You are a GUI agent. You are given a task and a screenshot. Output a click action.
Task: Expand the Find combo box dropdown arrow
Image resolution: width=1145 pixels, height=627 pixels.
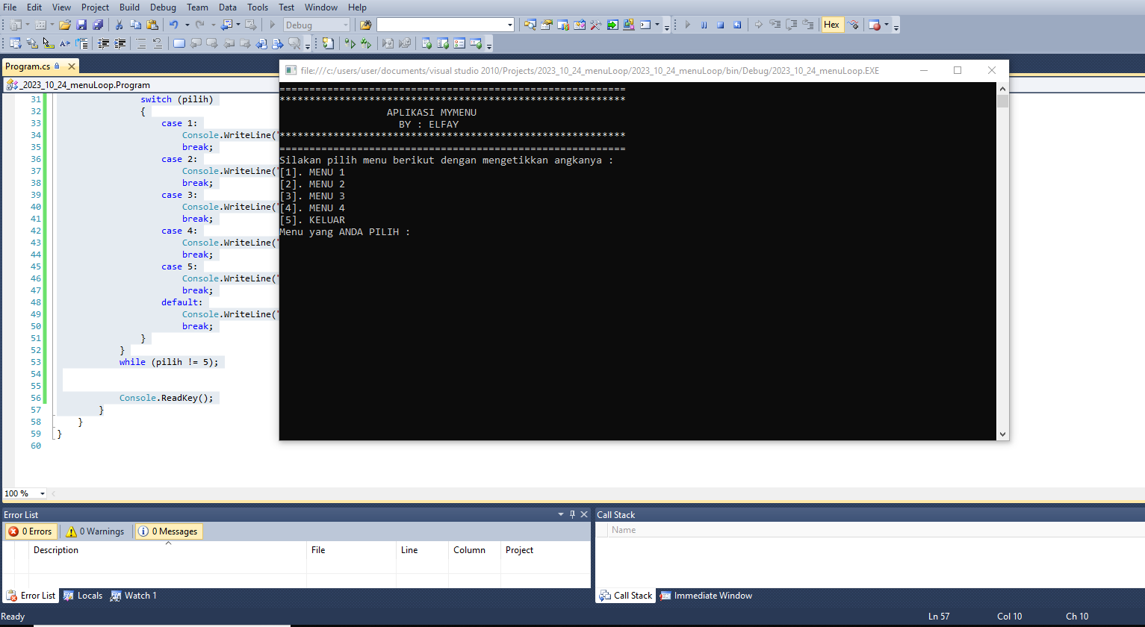510,25
